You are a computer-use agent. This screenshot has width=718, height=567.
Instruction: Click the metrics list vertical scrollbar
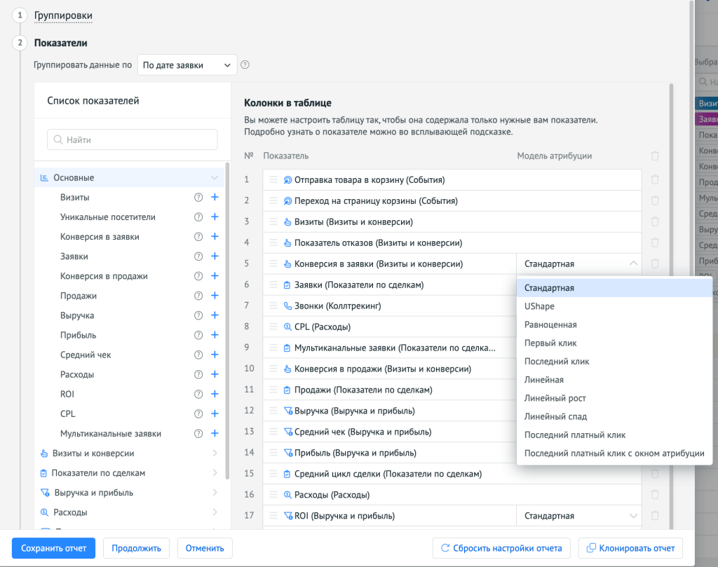coord(227,320)
